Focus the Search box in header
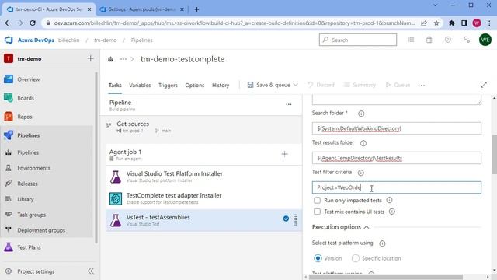 click(x=358, y=40)
